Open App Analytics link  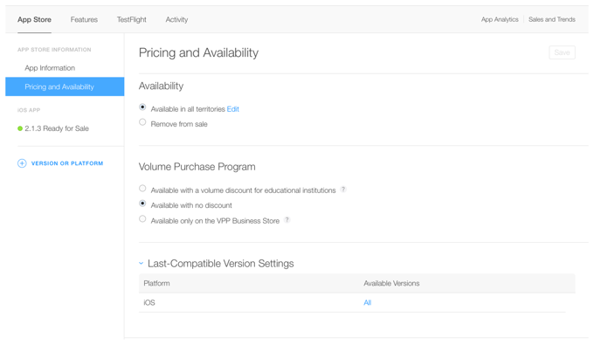(500, 19)
